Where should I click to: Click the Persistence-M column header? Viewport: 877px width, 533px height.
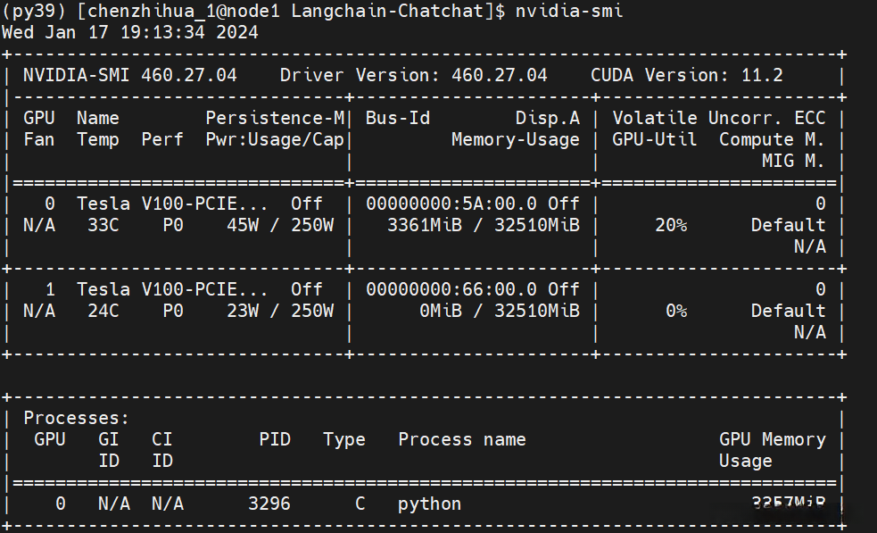[x=275, y=118]
